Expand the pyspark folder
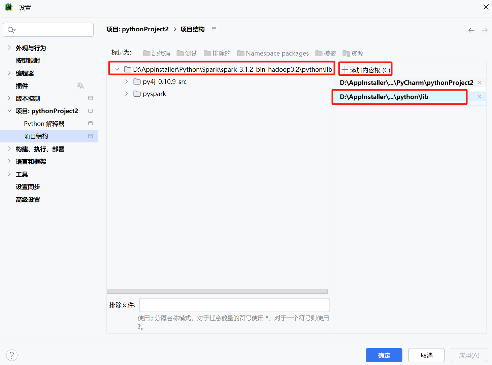This screenshot has height=365, width=492. coord(126,94)
